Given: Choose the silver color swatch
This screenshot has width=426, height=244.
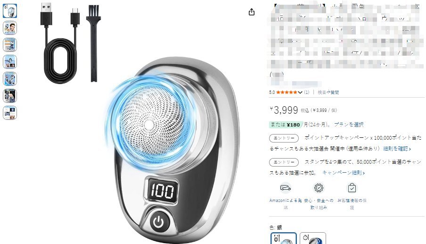Looking at the screenshot, I should pos(284,238).
